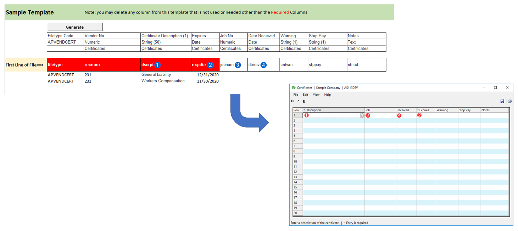Click the Stop Pay column header in the grid
The width and height of the screenshot is (518, 231).
469,110
